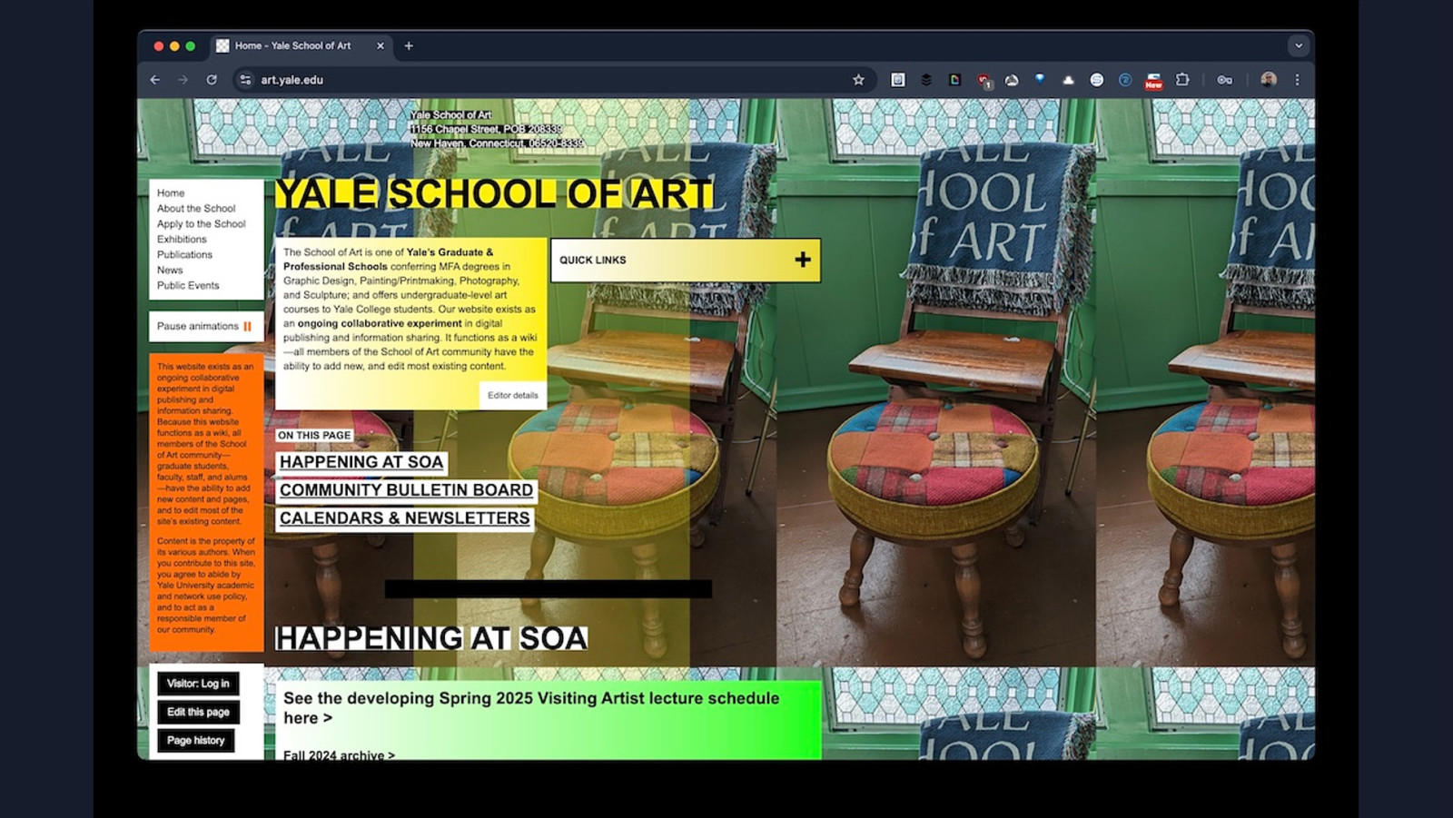1453x818 pixels.
Task: Open the Public Events nav link
Action: (x=188, y=285)
